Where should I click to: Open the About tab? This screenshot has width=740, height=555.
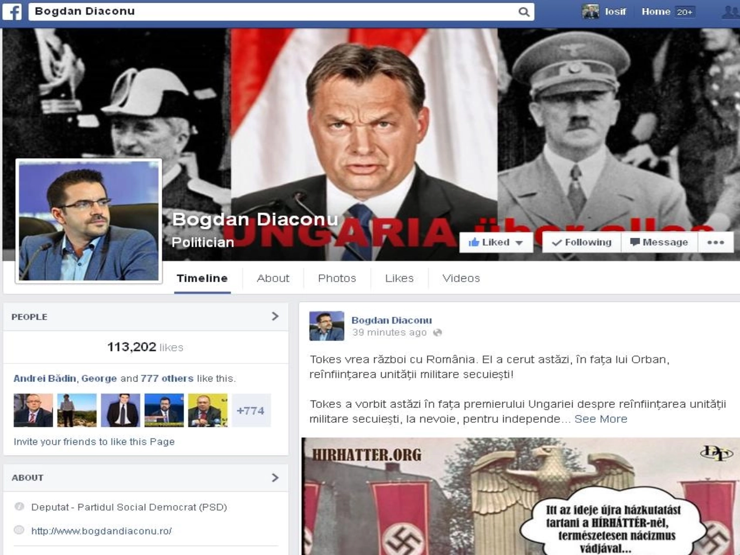pos(273,278)
